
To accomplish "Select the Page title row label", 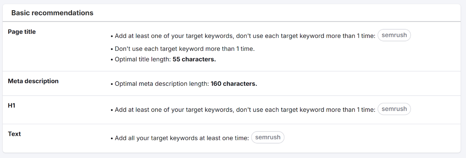I will point(22,32).
